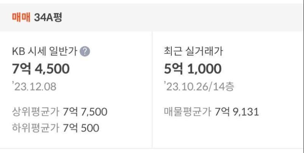Click the 5억 part of recent transaction price

click(x=173, y=69)
